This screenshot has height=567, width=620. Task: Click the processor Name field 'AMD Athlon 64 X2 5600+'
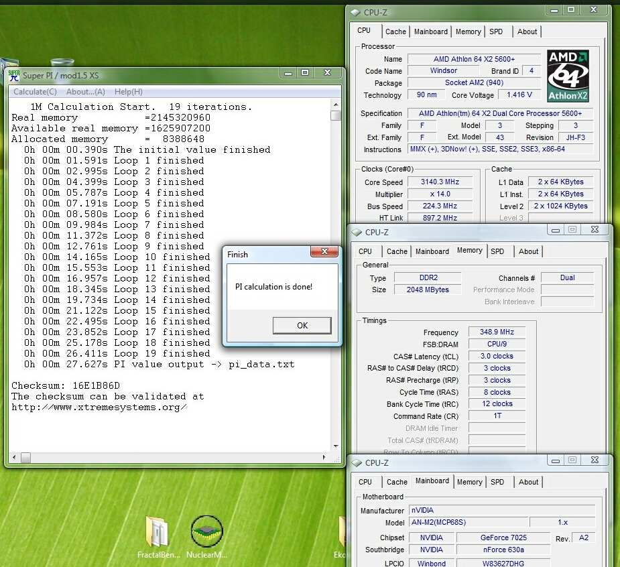pos(474,59)
